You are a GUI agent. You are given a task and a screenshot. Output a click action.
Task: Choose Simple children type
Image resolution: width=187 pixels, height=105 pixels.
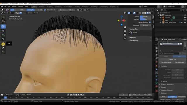(x=172, y=97)
